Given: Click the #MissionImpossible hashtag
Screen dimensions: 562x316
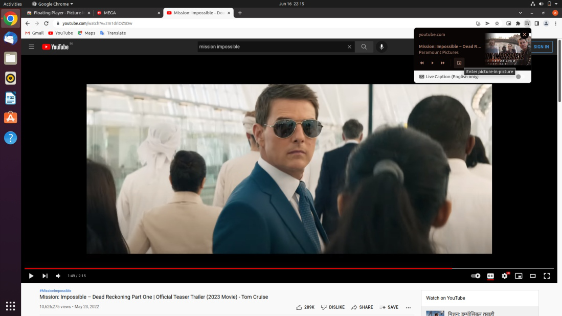Looking at the screenshot, I should pyautogui.click(x=55, y=290).
